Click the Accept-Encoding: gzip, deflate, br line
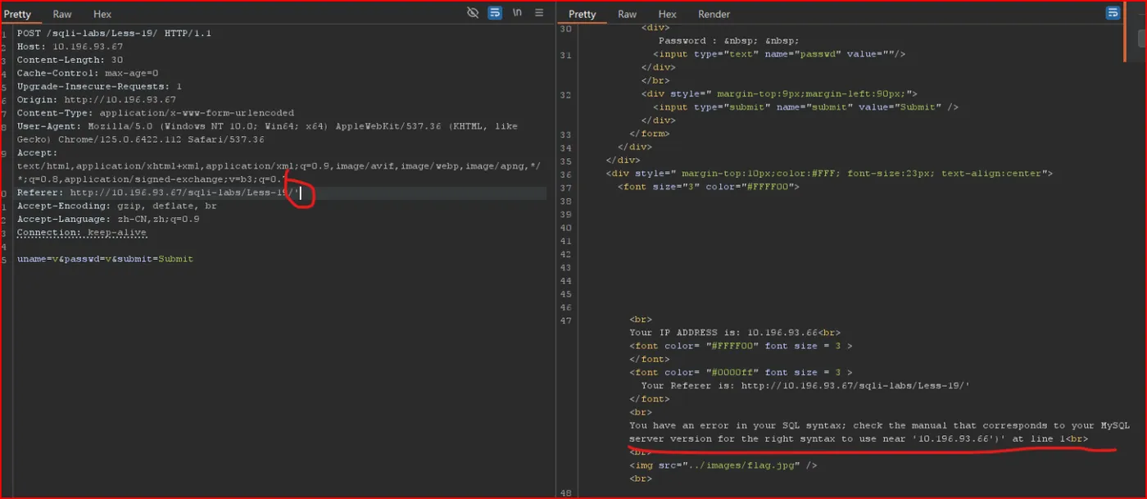The width and height of the screenshot is (1147, 499). (117, 206)
